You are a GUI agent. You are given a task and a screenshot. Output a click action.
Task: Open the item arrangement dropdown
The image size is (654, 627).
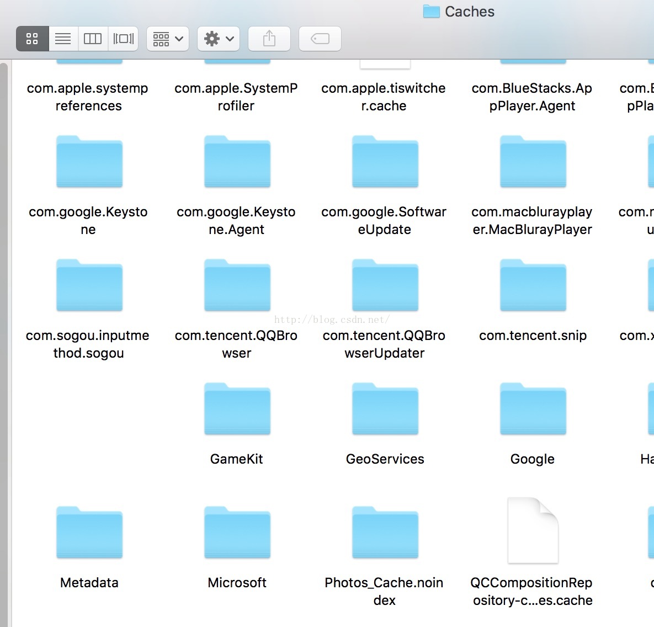tap(168, 39)
